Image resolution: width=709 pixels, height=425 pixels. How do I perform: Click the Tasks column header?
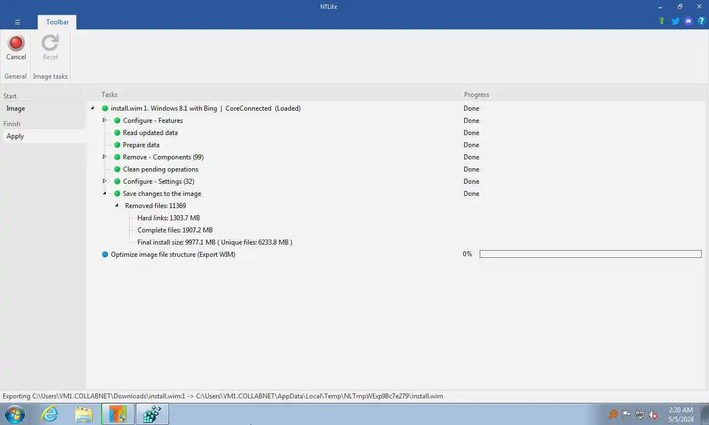110,95
